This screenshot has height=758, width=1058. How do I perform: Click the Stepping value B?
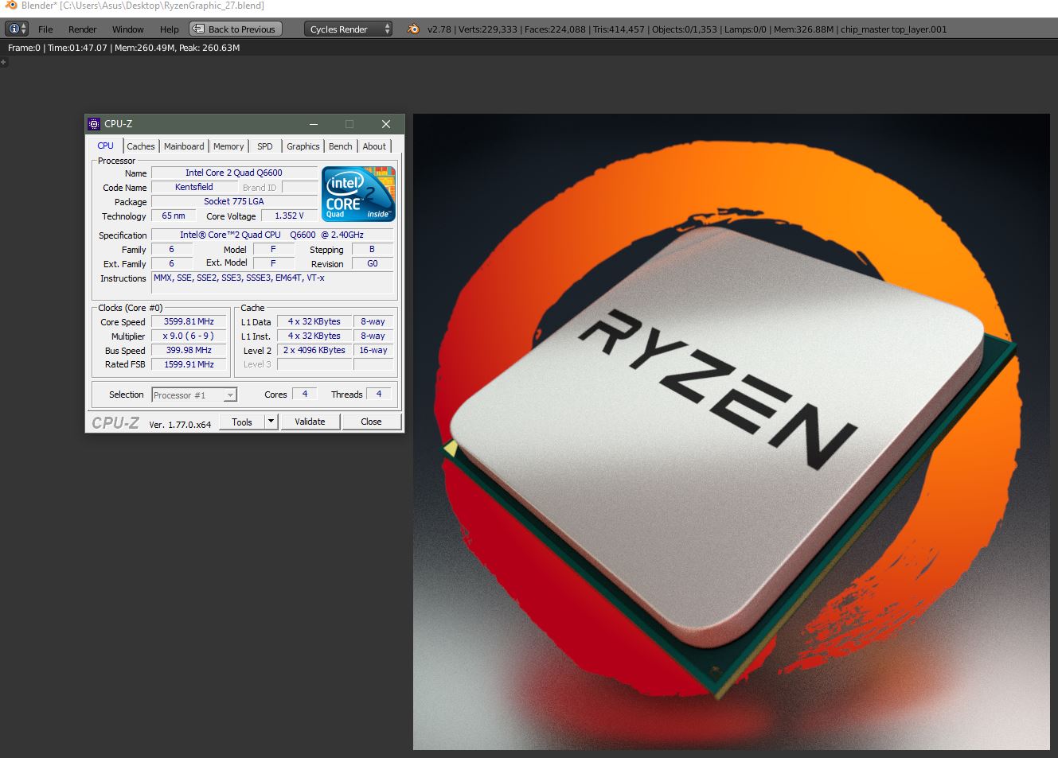pos(372,249)
